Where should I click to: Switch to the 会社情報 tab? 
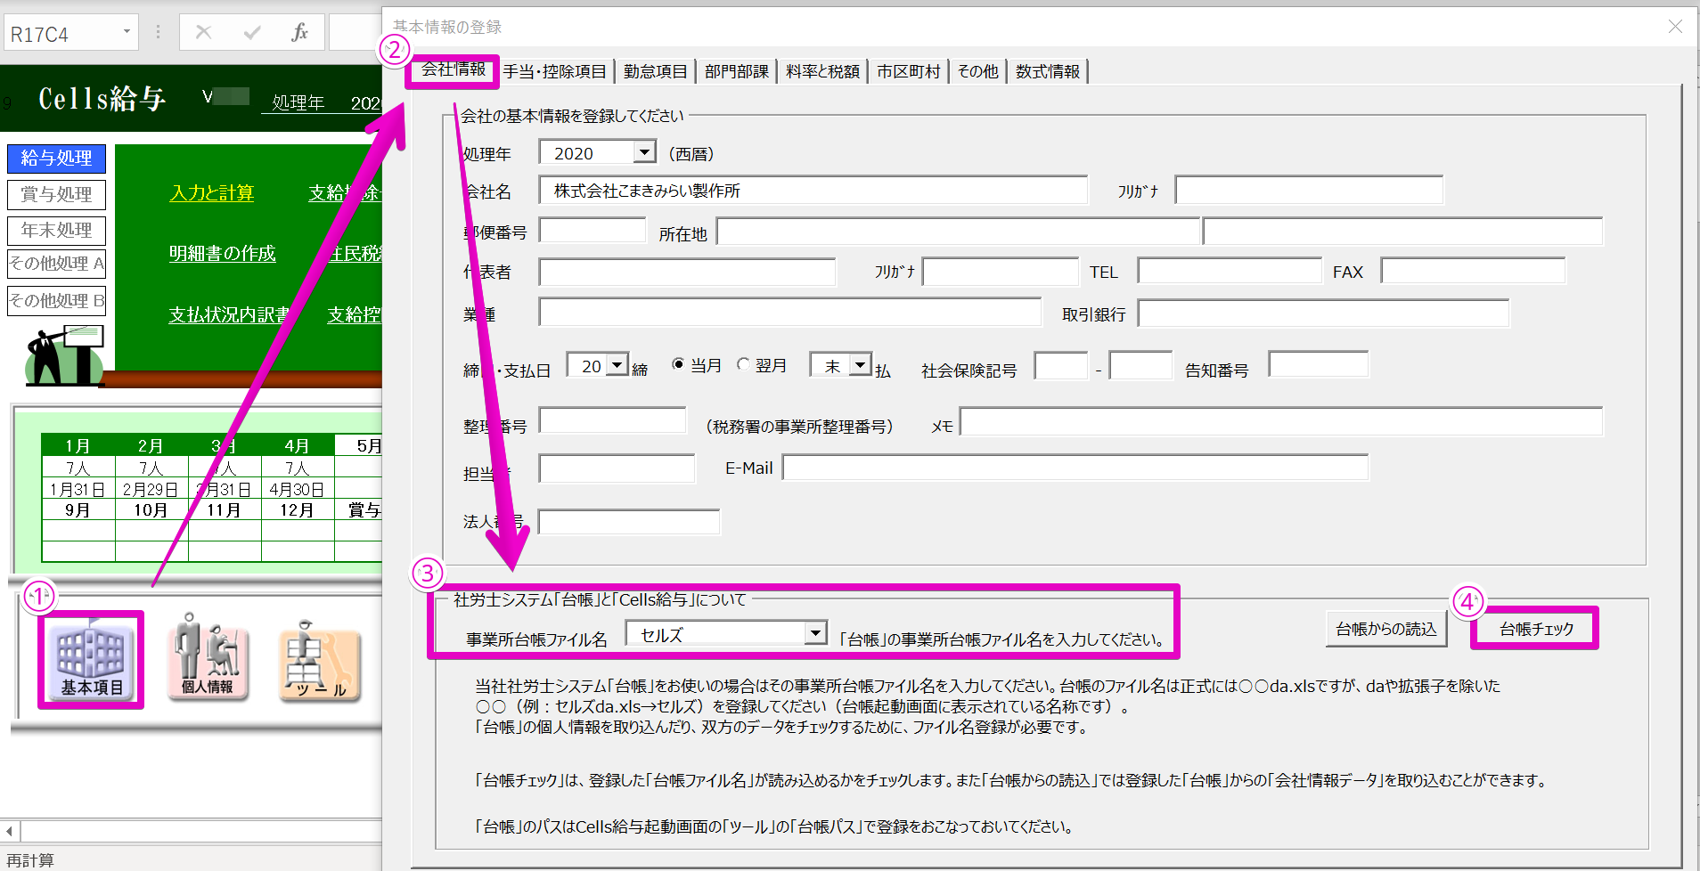pyautogui.click(x=454, y=69)
